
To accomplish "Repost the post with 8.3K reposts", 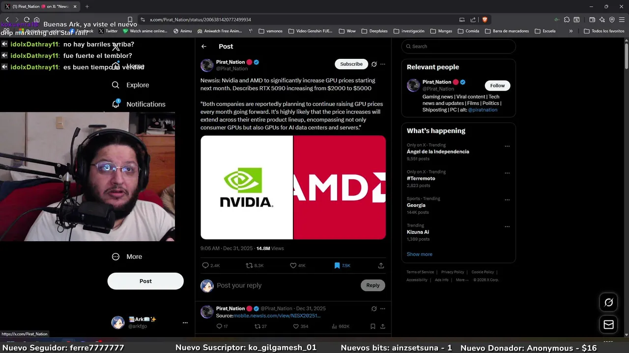I will click(249, 265).
